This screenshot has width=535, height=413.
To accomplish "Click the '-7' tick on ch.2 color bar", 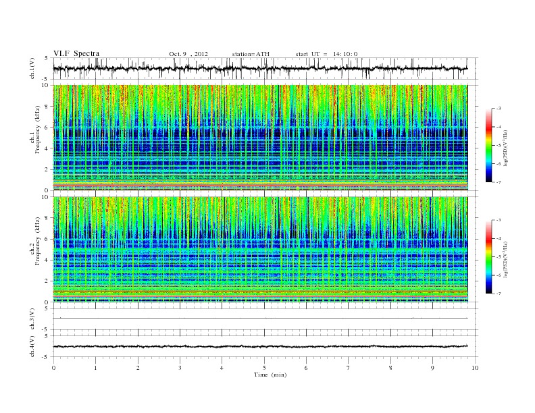I will [499, 294].
